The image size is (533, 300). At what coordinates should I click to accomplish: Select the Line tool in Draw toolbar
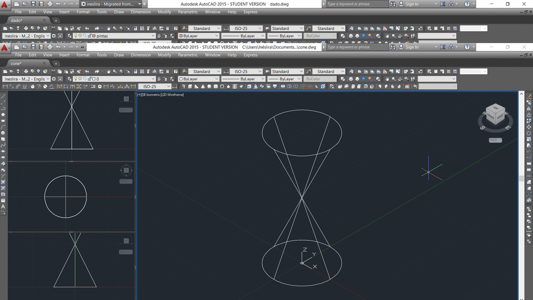pos(3,96)
